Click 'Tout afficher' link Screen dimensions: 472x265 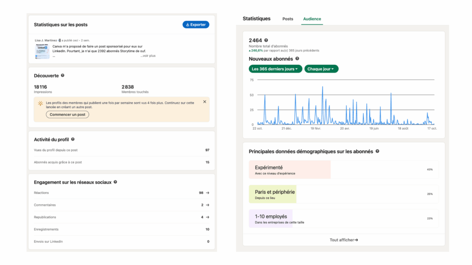point(344,240)
